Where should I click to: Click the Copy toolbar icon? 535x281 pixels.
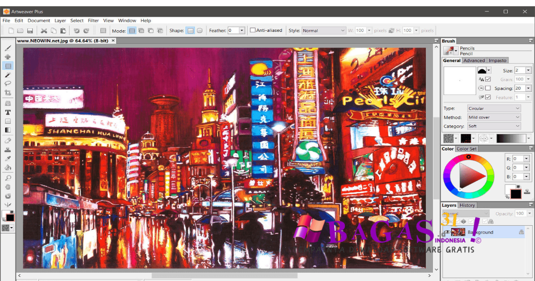coord(54,31)
